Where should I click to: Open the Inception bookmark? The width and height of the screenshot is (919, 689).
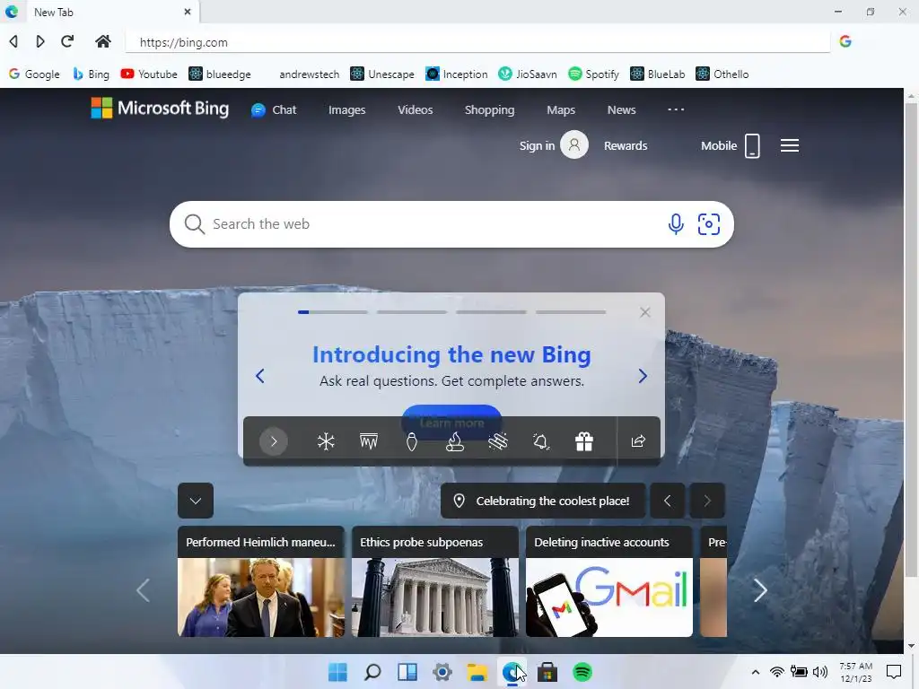457,74
